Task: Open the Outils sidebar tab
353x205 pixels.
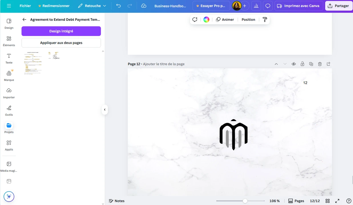Action: [9, 110]
